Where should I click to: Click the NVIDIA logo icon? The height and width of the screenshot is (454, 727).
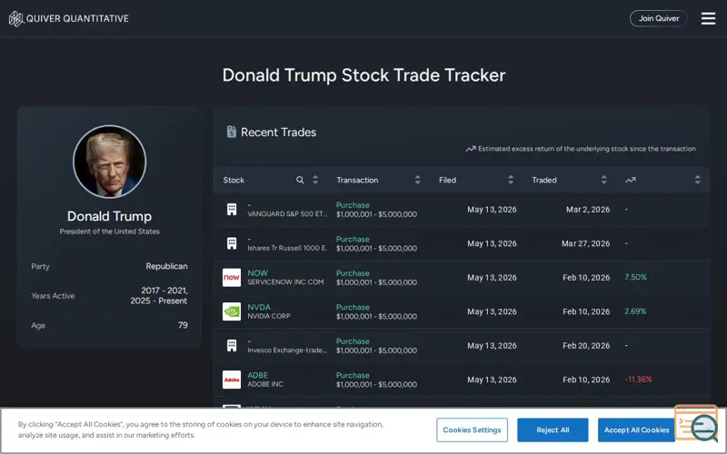tap(232, 311)
